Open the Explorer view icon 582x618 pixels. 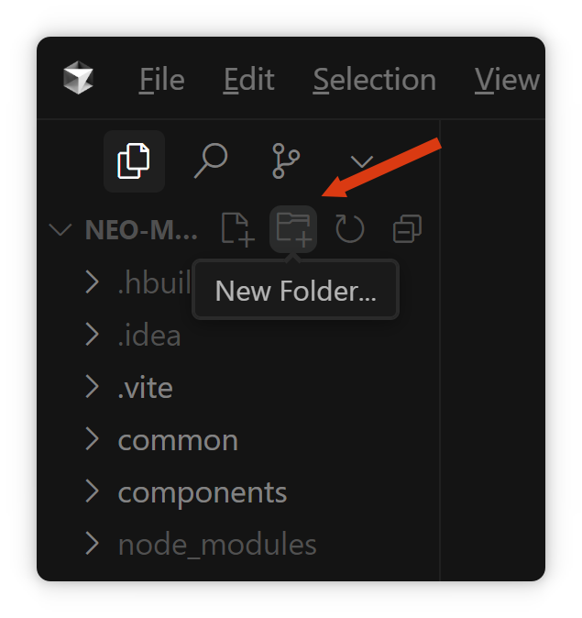click(x=134, y=160)
